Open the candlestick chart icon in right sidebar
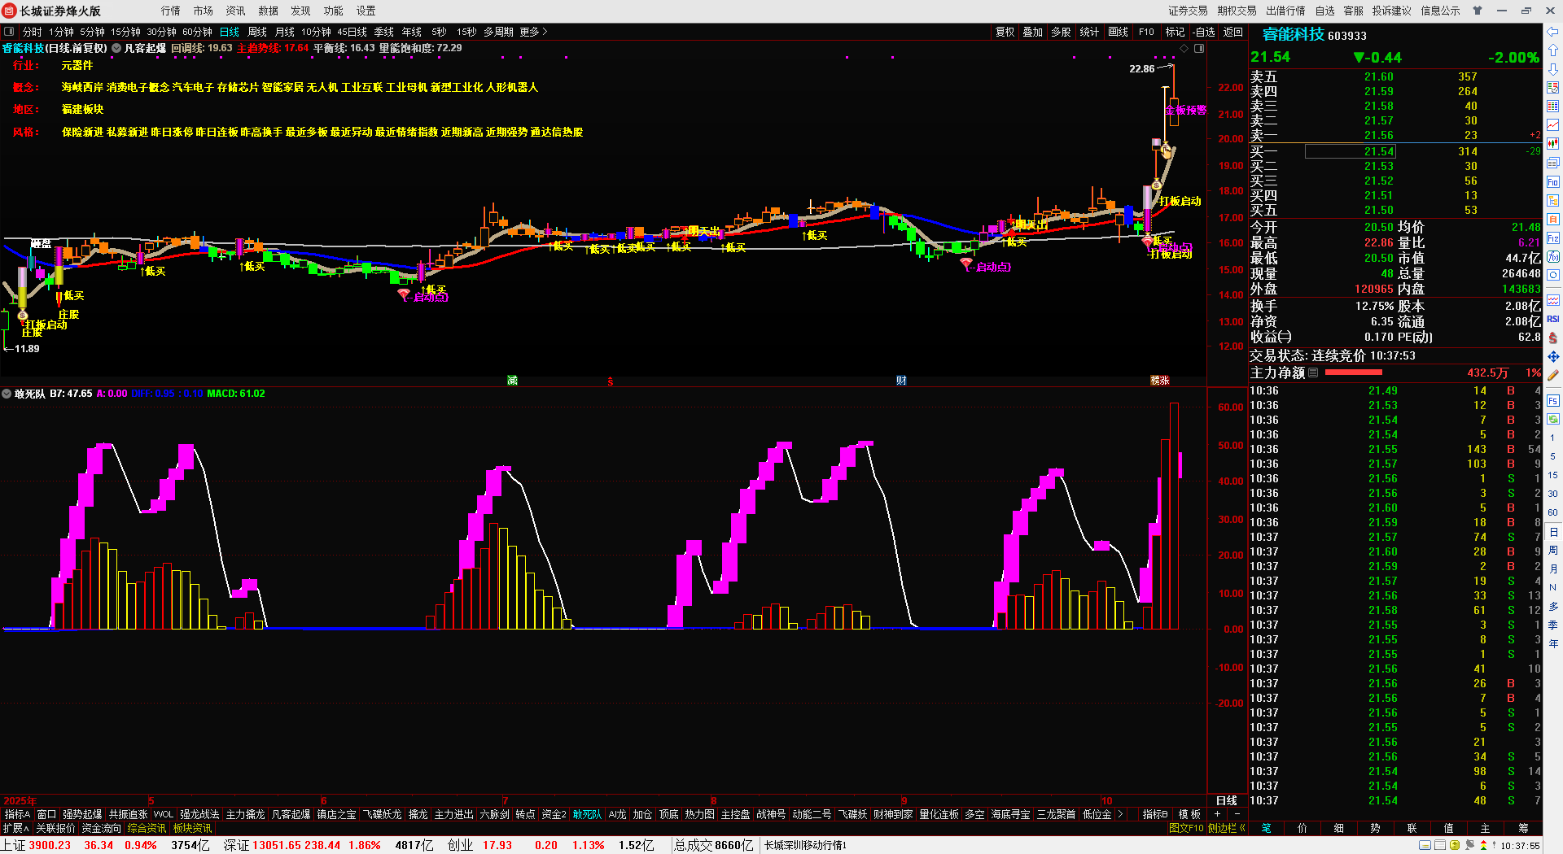This screenshot has height=854, width=1563. 1553,144
